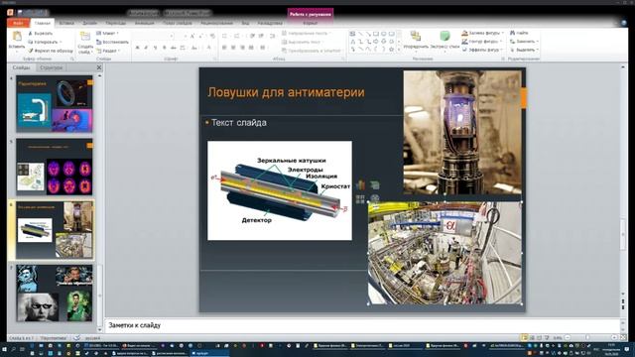Select slide 4 thumbnail with MRI images
Screen dimensions: 635x357
click(55, 103)
